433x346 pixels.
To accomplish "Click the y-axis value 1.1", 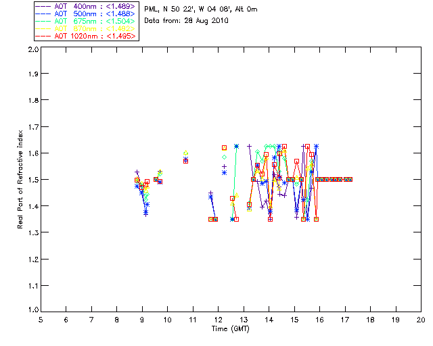I will (x=33, y=286).
